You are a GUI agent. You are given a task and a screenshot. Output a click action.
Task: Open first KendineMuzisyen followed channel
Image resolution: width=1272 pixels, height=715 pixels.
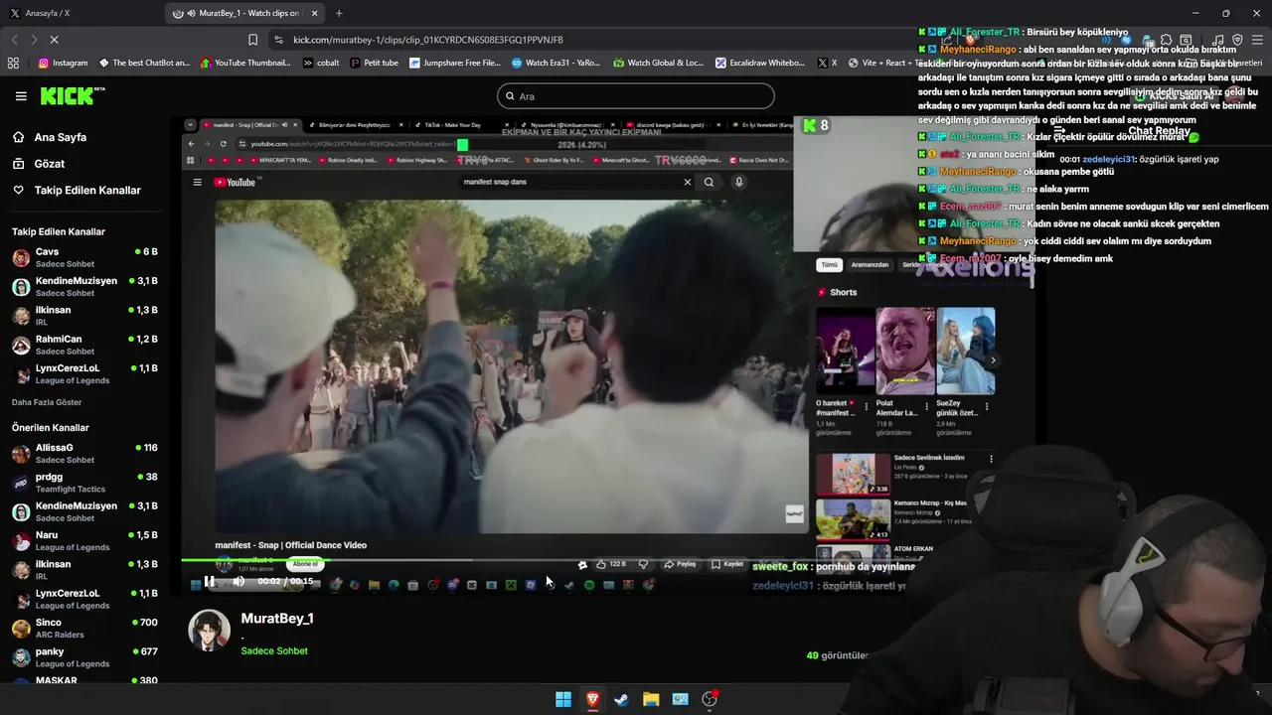(84, 287)
